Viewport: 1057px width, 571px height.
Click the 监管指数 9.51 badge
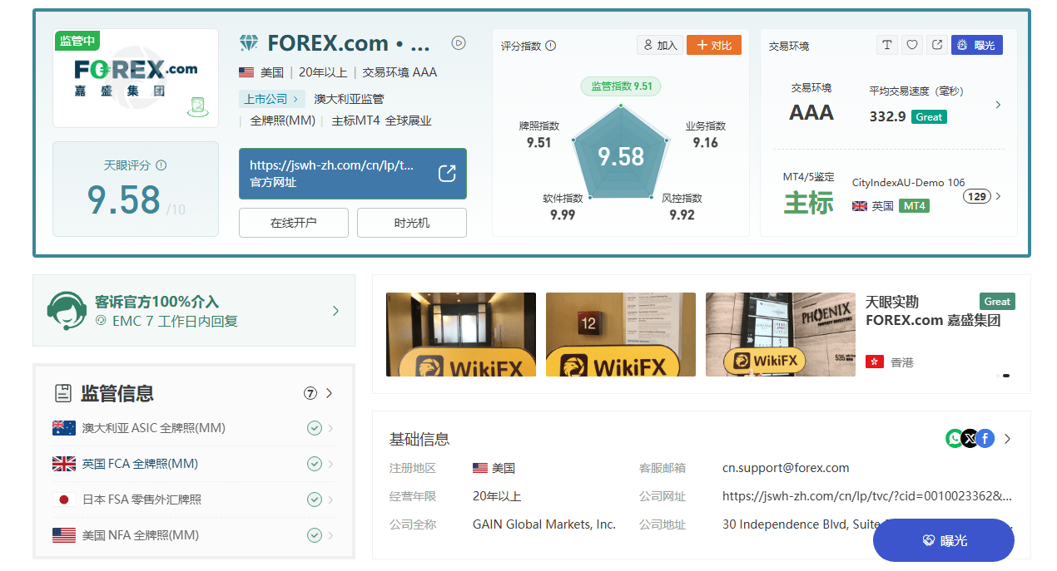point(621,86)
